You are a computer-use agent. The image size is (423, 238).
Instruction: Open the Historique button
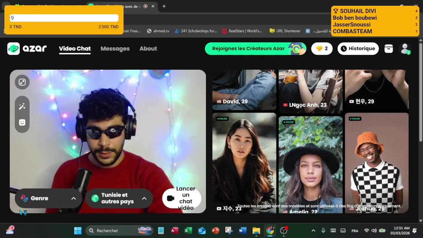[358, 49]
